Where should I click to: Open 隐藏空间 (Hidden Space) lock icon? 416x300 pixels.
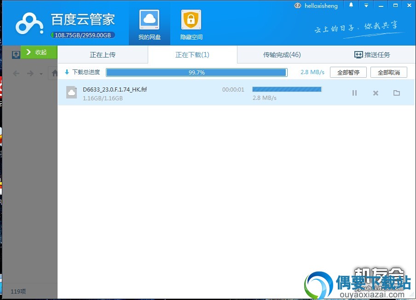point(191,20)
